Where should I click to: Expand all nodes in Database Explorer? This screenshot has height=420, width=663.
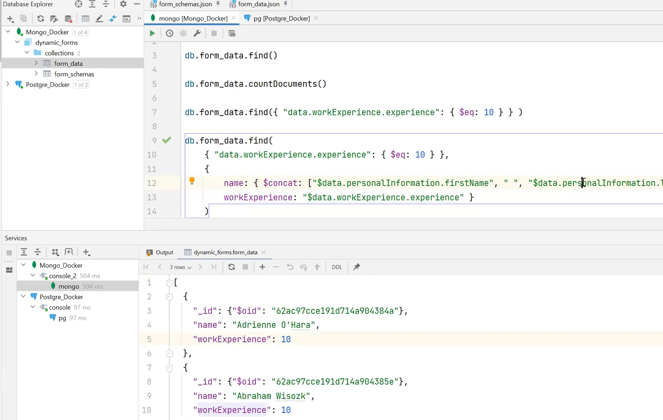click(92, 4)
